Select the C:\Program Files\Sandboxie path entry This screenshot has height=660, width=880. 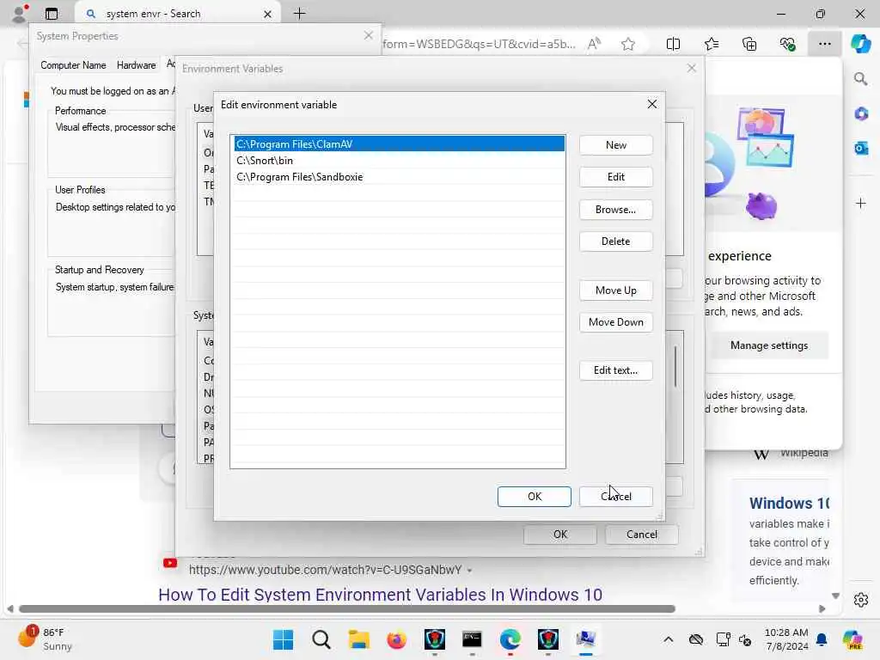pos(399,177)
